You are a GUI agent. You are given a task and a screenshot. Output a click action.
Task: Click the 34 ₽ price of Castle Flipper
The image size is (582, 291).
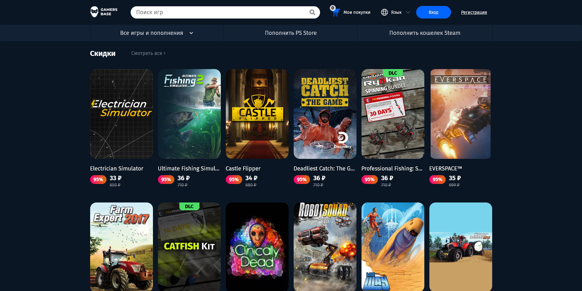(251, 178)
